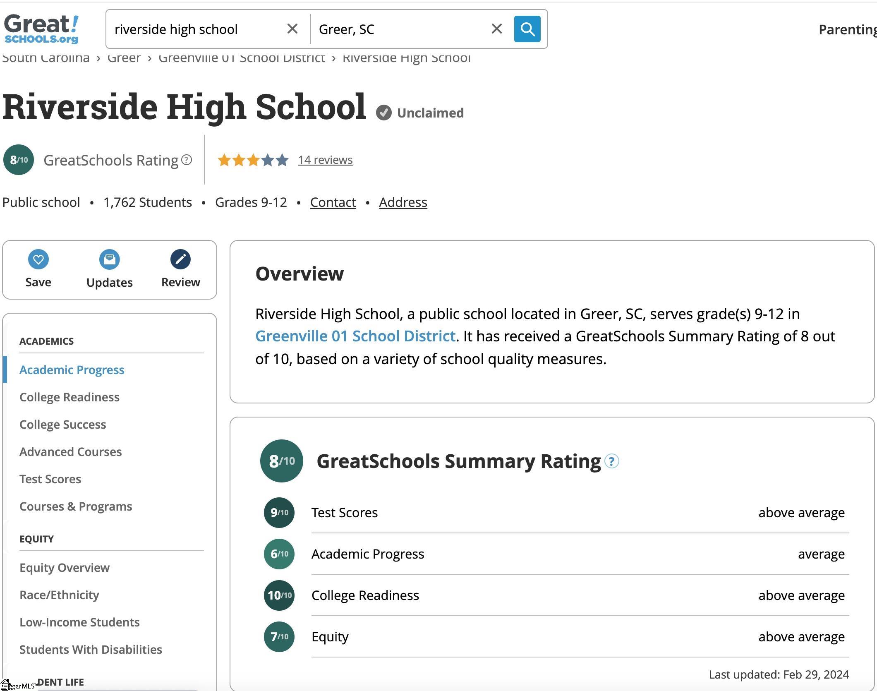Click Last updated: Feb 29, 2024 text
The image size is (877, 691).
(779, 674)
